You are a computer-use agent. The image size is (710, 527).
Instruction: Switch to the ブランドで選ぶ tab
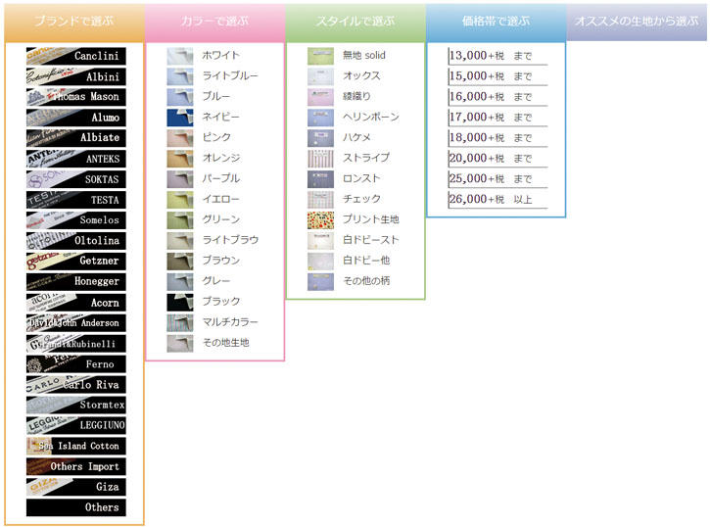(x=73, y=21)
